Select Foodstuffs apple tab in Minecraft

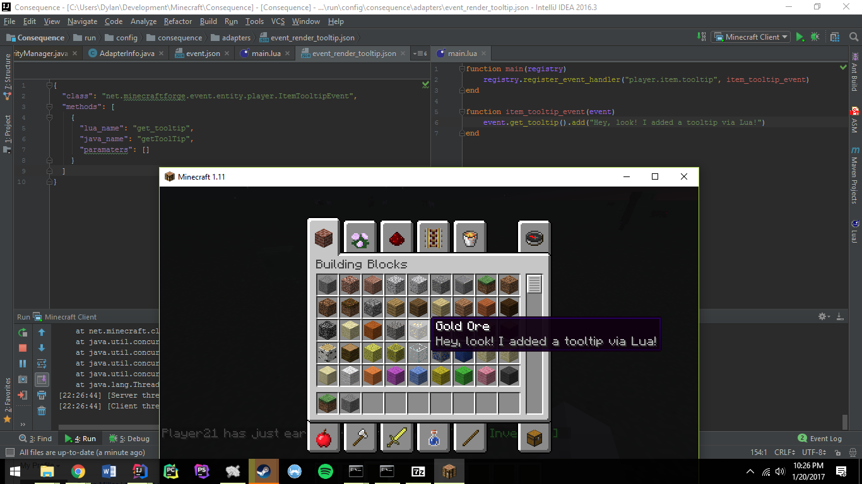[323, 437]
